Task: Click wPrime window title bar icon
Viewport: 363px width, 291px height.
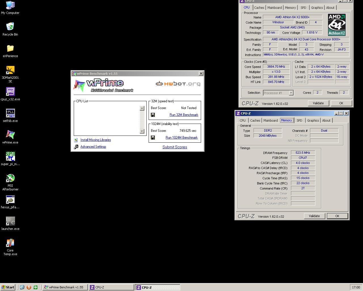Action: coord(74,74)
